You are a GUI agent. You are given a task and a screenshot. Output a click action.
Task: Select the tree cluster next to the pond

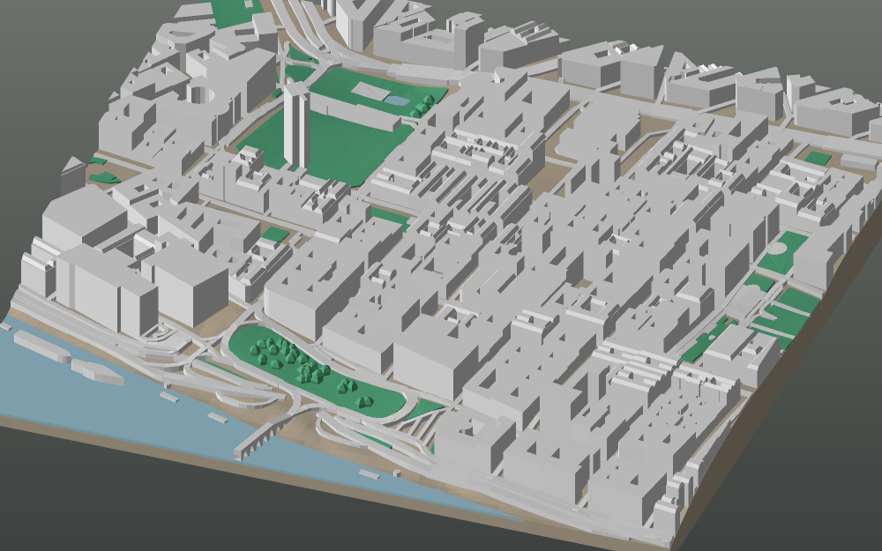point(422,107)
